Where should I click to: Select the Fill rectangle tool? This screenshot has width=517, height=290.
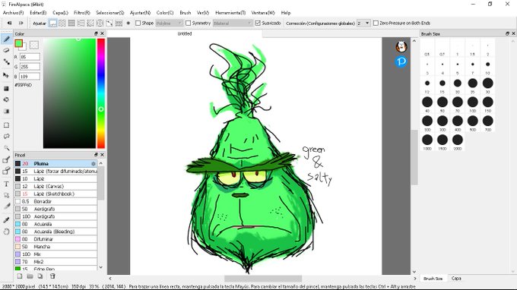click(6, 88)
